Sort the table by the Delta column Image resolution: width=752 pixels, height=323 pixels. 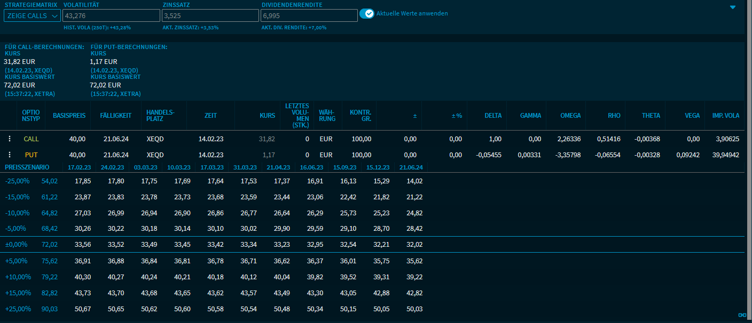point(493,116)
